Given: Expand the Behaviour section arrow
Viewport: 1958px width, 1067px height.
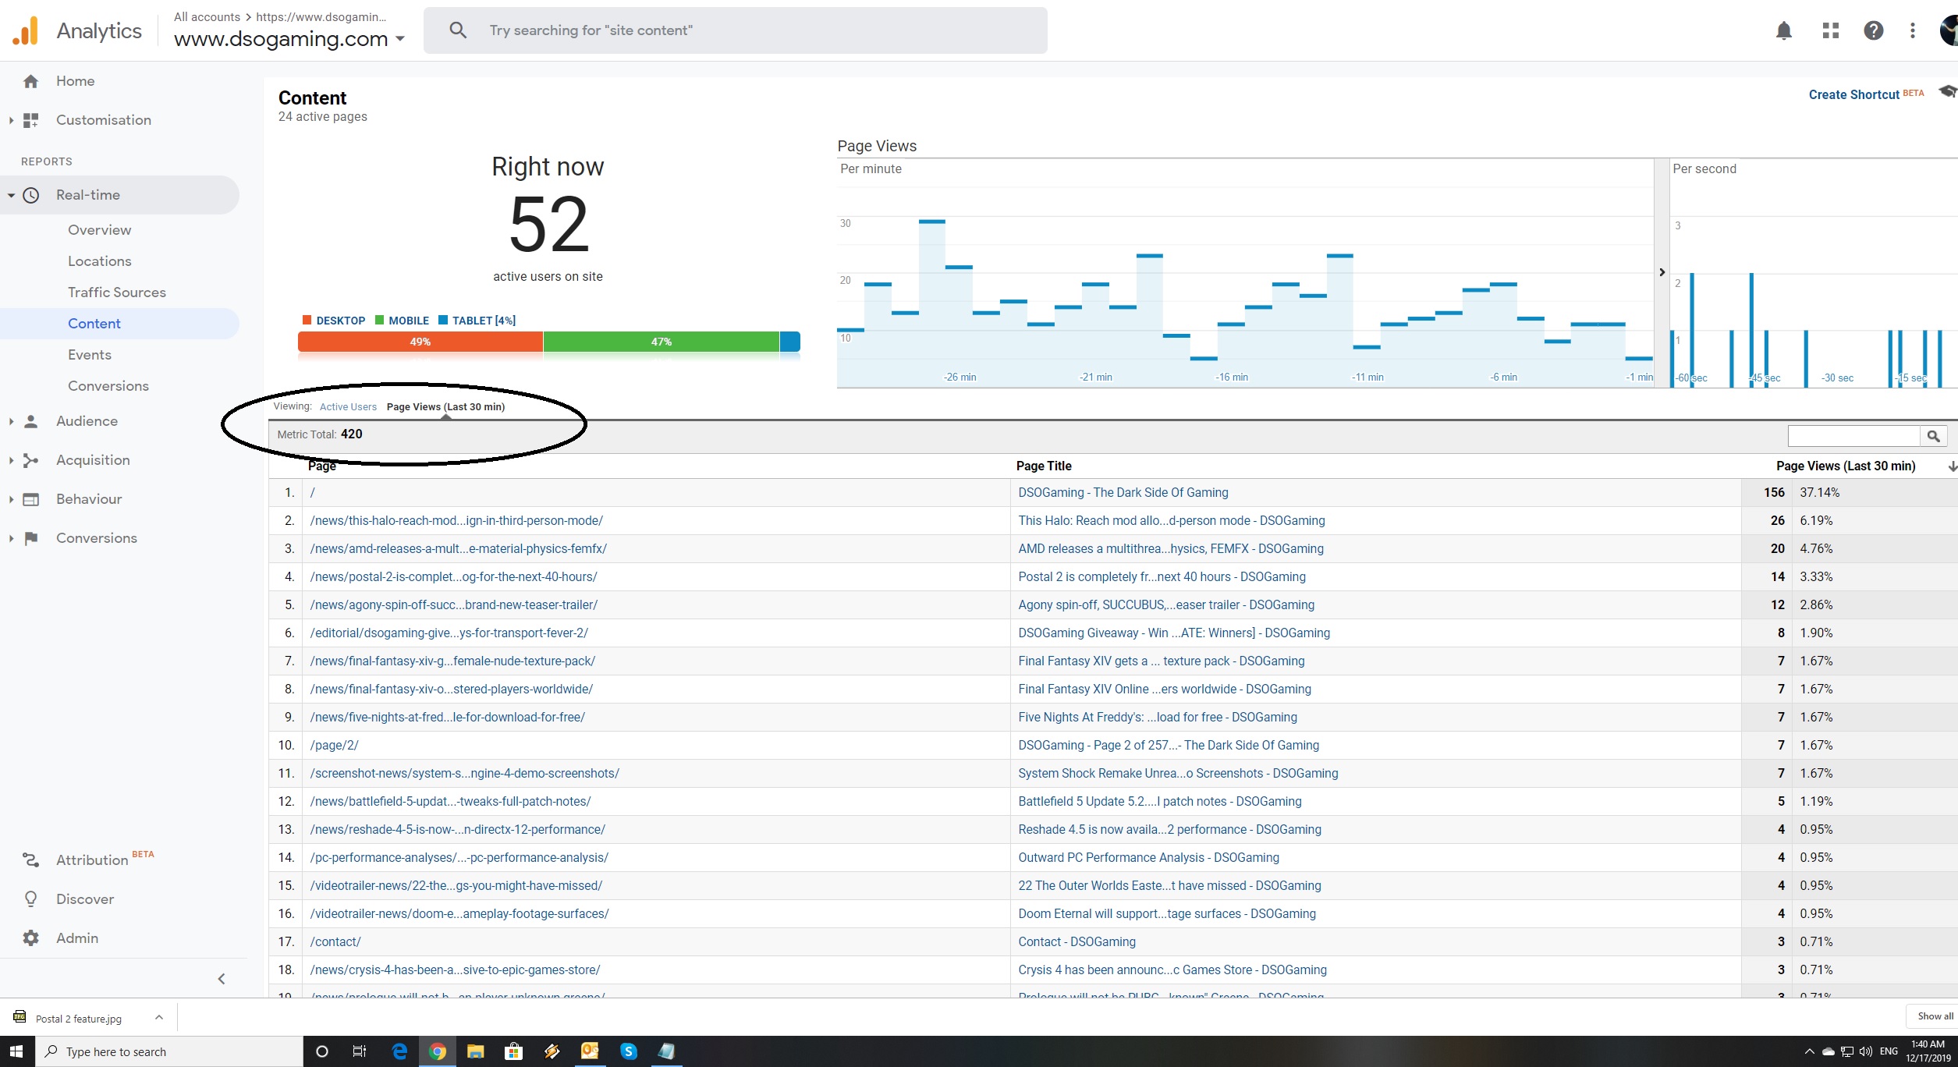Looking at the screenshot, I should pos(11,499).
